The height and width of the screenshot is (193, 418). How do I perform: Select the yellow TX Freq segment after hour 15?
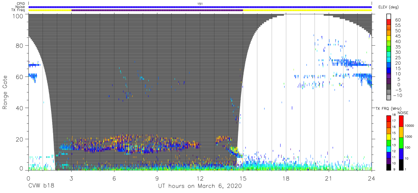pyautogui.click(x=307, y=10)
